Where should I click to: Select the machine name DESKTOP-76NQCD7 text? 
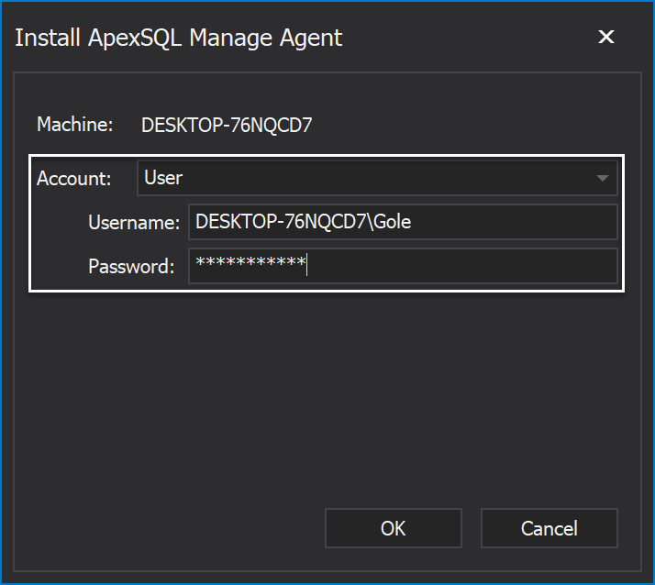227,125
